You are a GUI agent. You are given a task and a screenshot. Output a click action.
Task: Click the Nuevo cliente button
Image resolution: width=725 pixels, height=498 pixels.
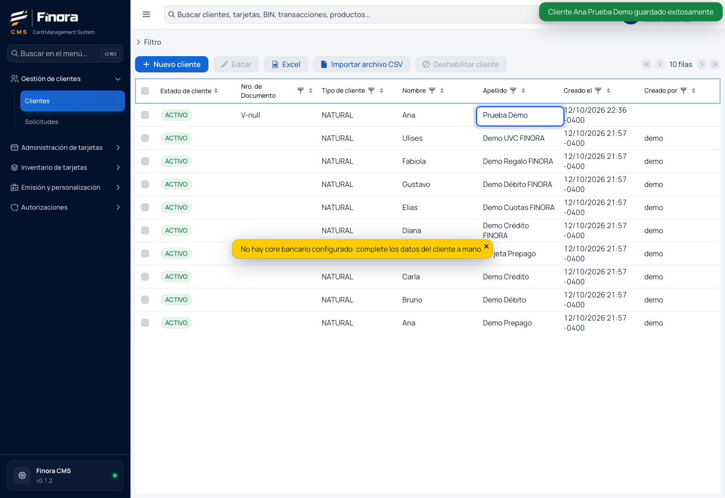[172, 64]
